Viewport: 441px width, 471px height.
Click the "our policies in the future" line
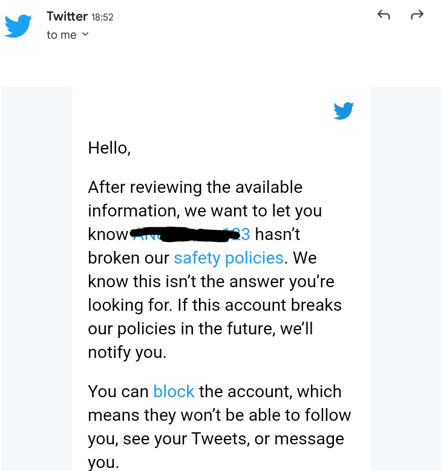tap(200, 329)
